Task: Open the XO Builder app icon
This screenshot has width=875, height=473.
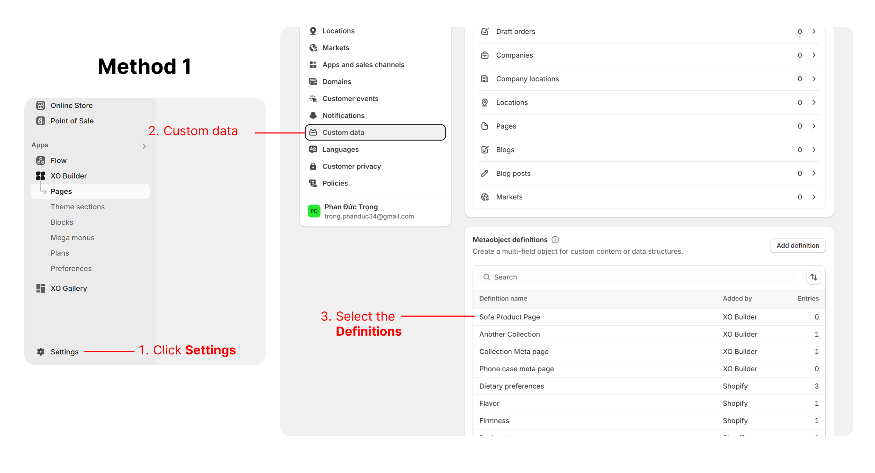Action: (41, 176)
